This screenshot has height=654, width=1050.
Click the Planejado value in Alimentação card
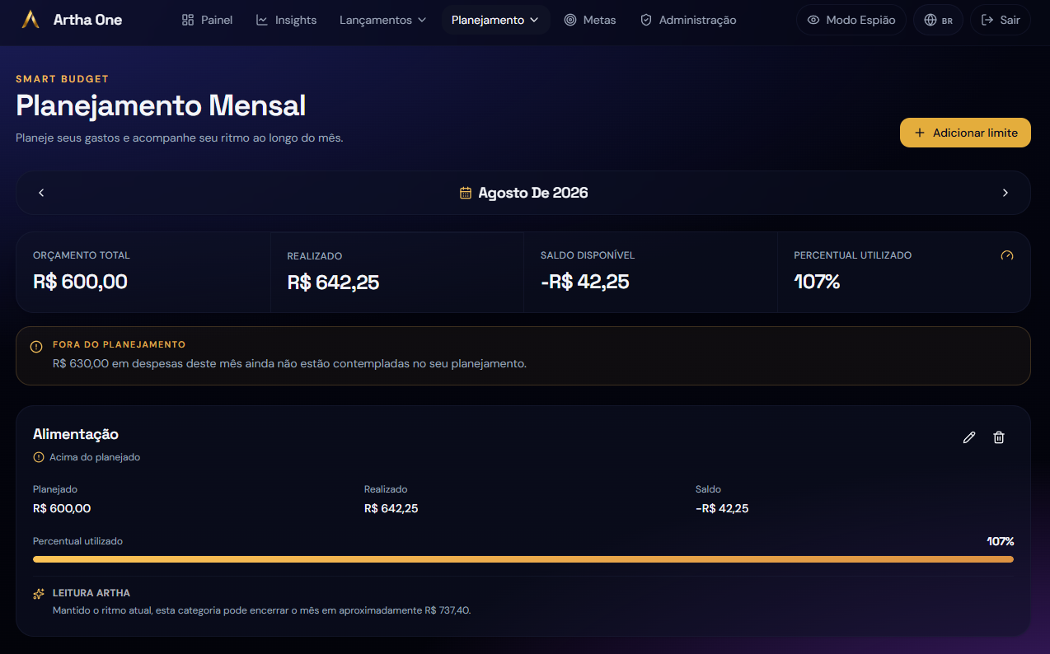(x=62, y=508)
